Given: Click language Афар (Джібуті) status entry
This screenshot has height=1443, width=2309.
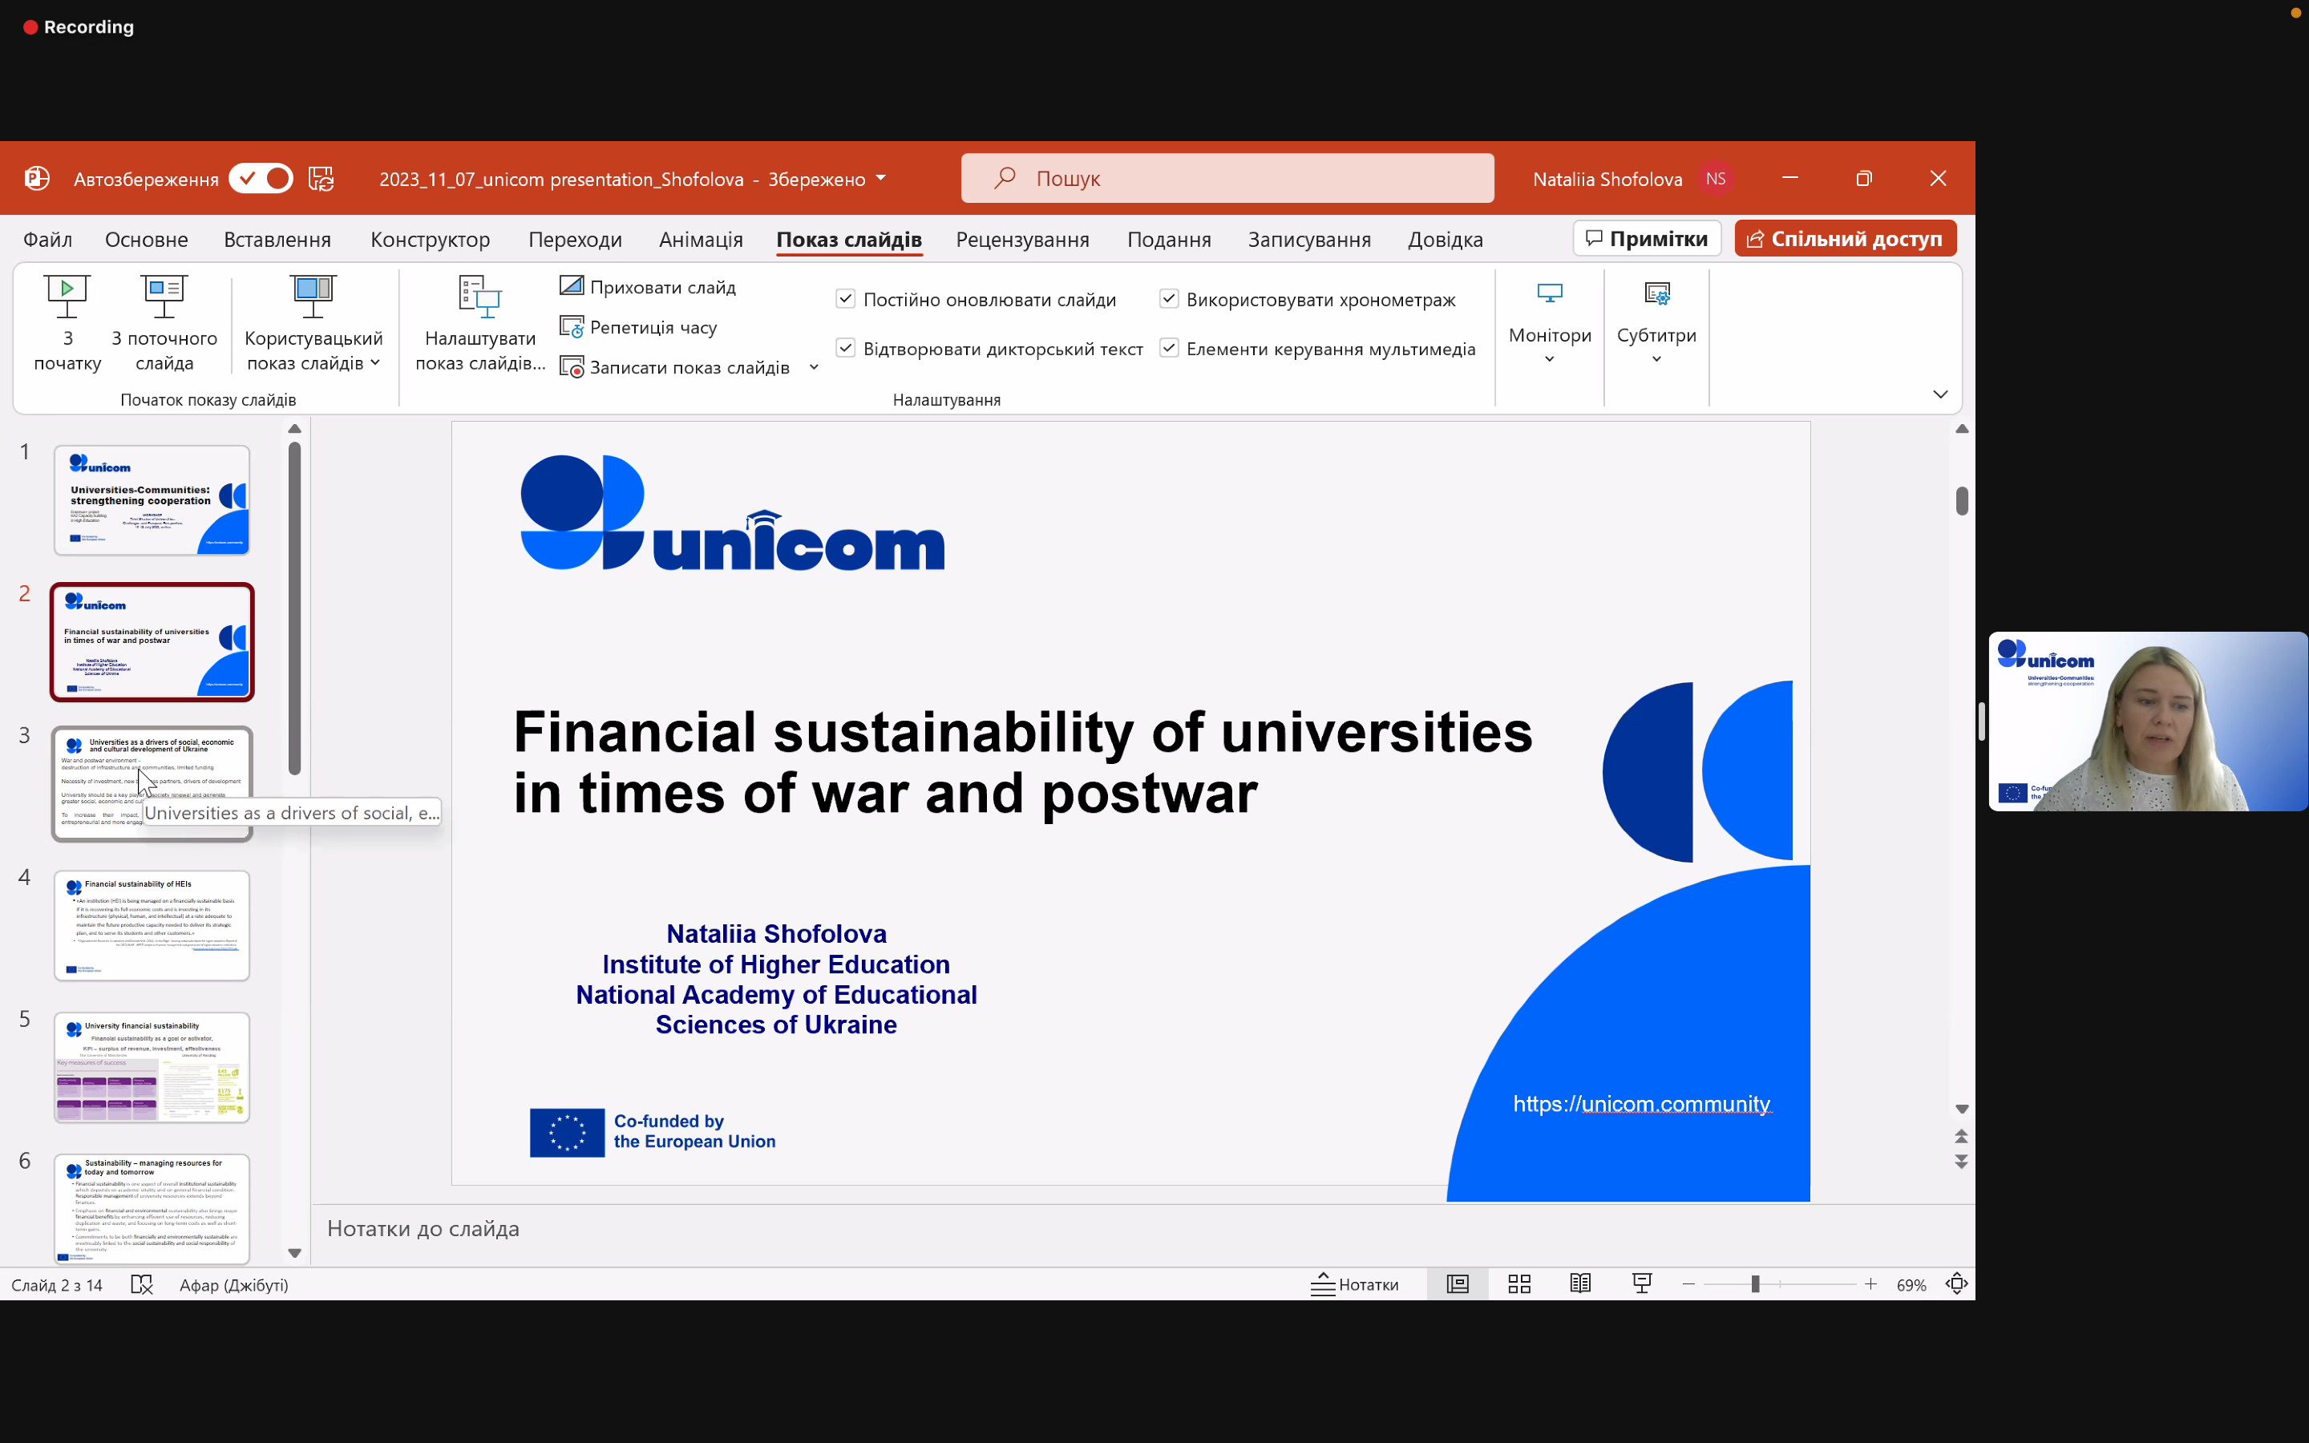Looking at the screenshot, I should pos(234,1284).
